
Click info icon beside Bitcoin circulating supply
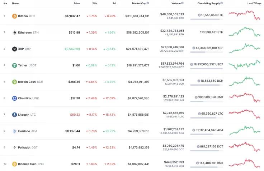pos(199,15)
